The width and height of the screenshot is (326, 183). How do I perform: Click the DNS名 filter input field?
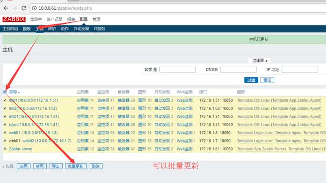point(239,70)
